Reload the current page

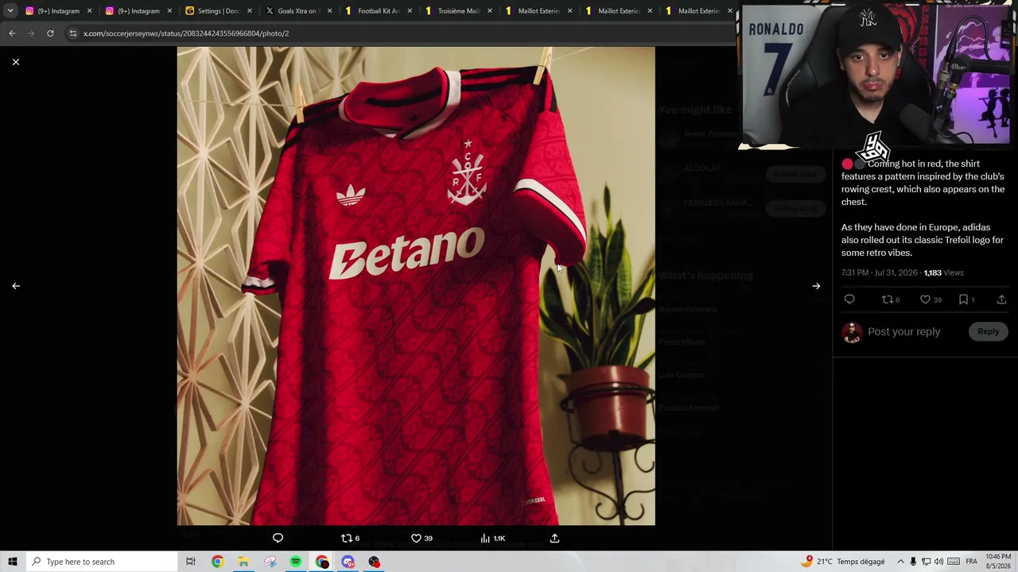(x=50, y=33)
